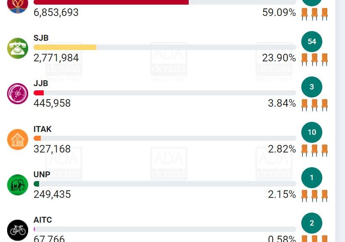This screenshot has height=242, width=345.
Task: Click the yellow SJB vote progress bar
Action: pos(65,47)
